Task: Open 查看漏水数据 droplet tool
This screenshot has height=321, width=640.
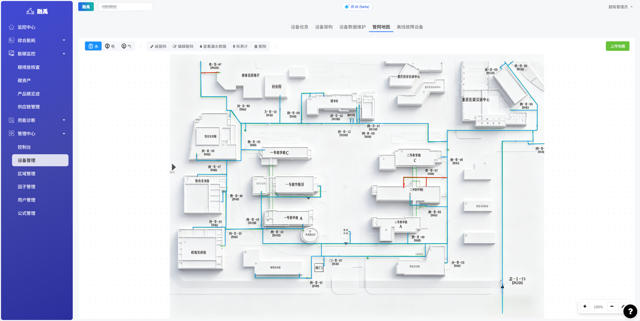Action: 213,46
